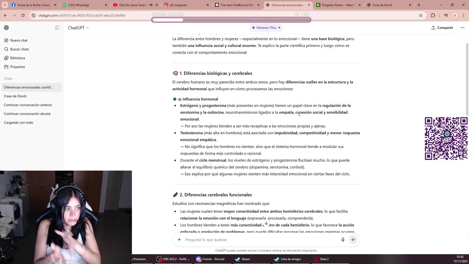Click the scroll-to-bottom arrow button
The height and width of the screenshot is (264, 469).
pyautogui.click(x=266, y=223)
